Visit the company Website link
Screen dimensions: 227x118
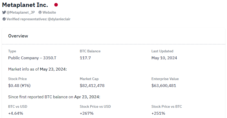[49, 12]
